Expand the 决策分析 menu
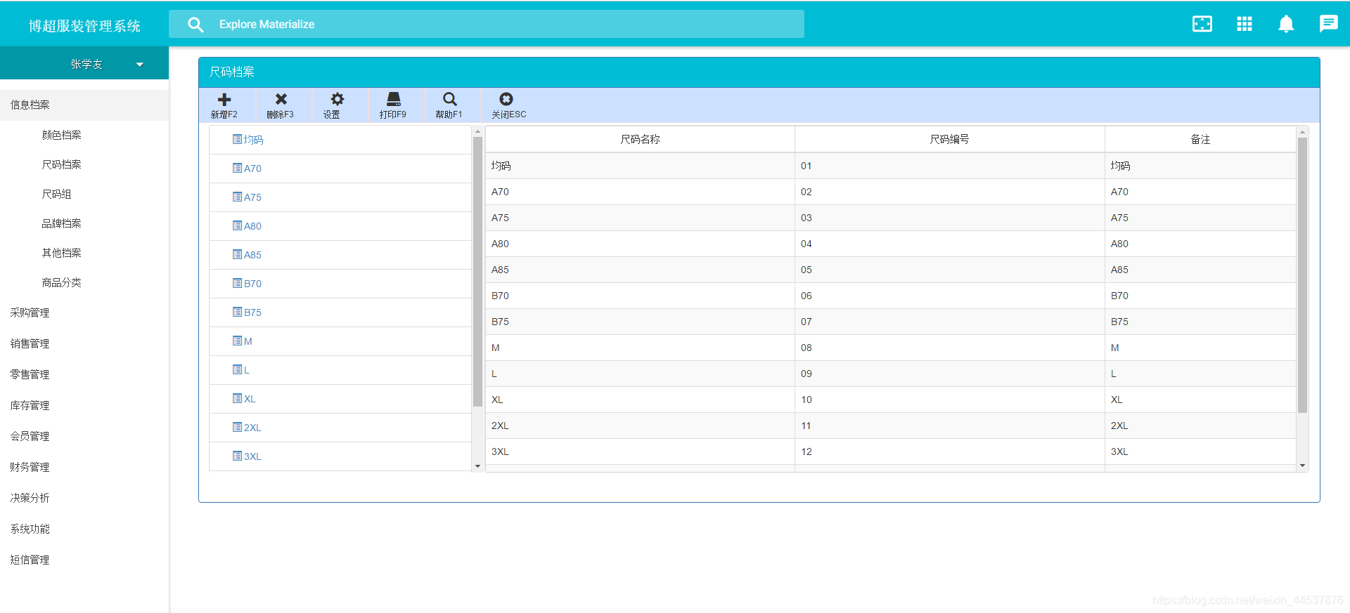This screenshot has width=1350, height=613. tap(84, 498)
